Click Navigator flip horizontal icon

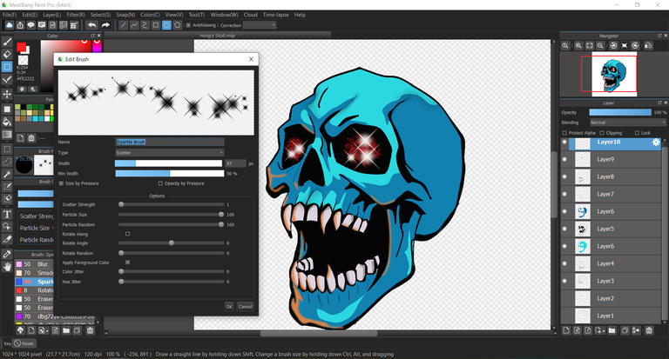pyautogui.click(x=648, y=45)
